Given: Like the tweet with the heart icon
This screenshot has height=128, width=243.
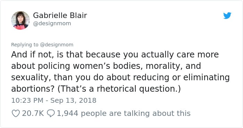Looking at the screenshot, I should click(16, 113).
